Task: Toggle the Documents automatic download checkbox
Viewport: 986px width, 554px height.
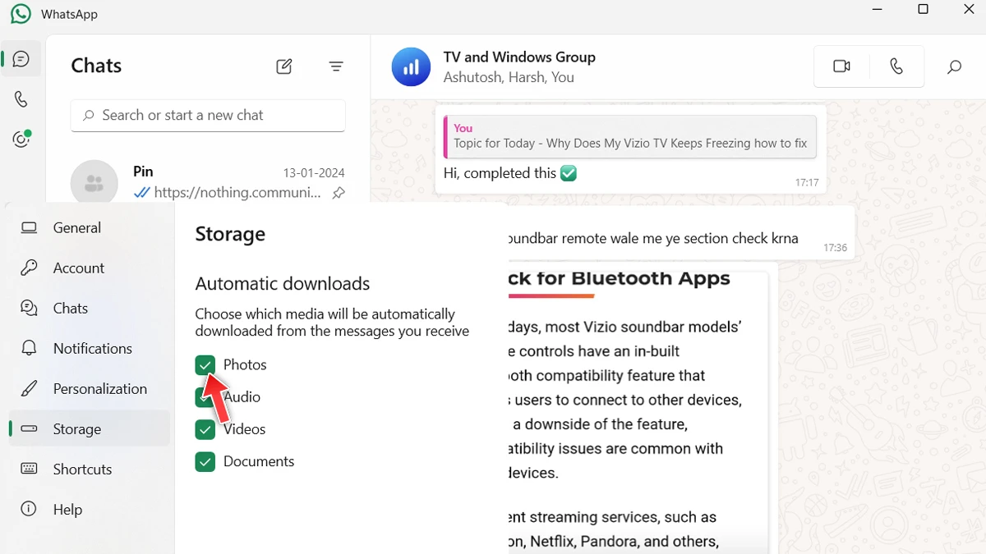Action: [x=205, y=461]
